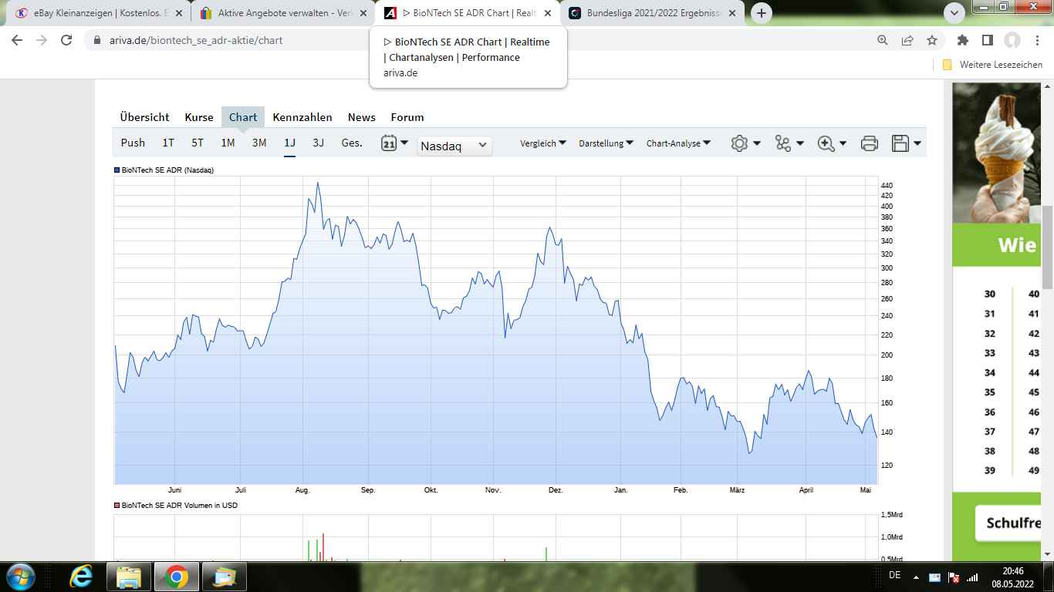Open a new browser tab
Viewport: 1054px width, 592px height.
[762, 13]
